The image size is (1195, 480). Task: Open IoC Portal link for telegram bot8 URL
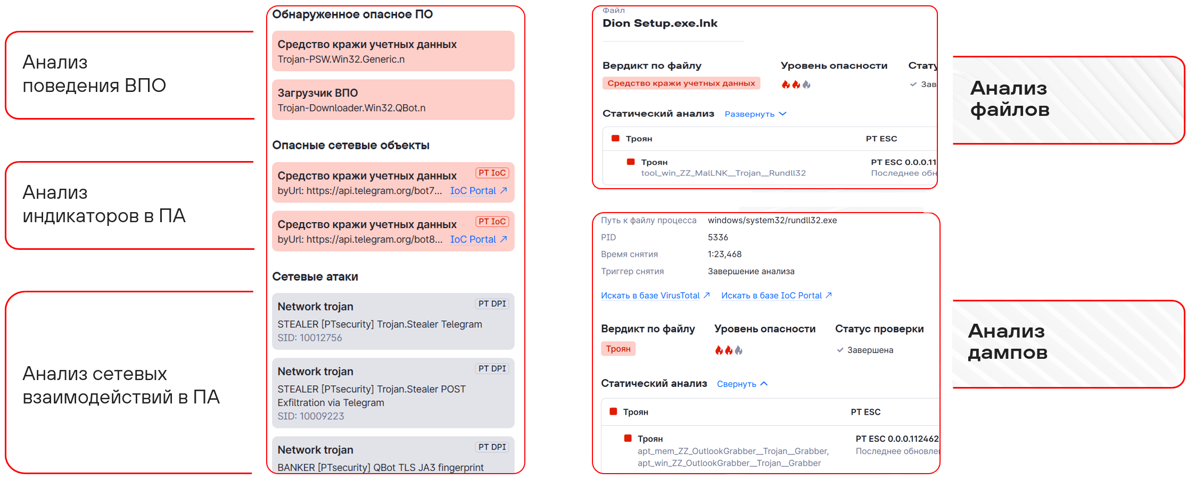[479, 240]
